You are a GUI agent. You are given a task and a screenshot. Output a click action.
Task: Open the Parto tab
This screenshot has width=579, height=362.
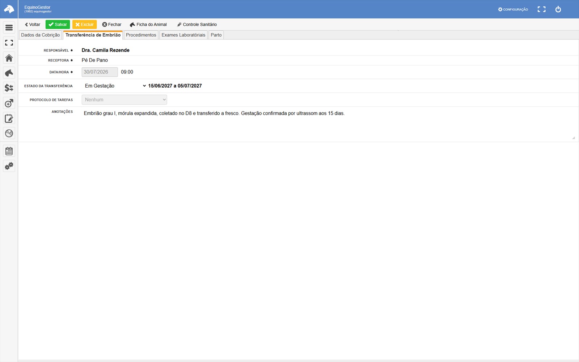(x=216, y=35)
